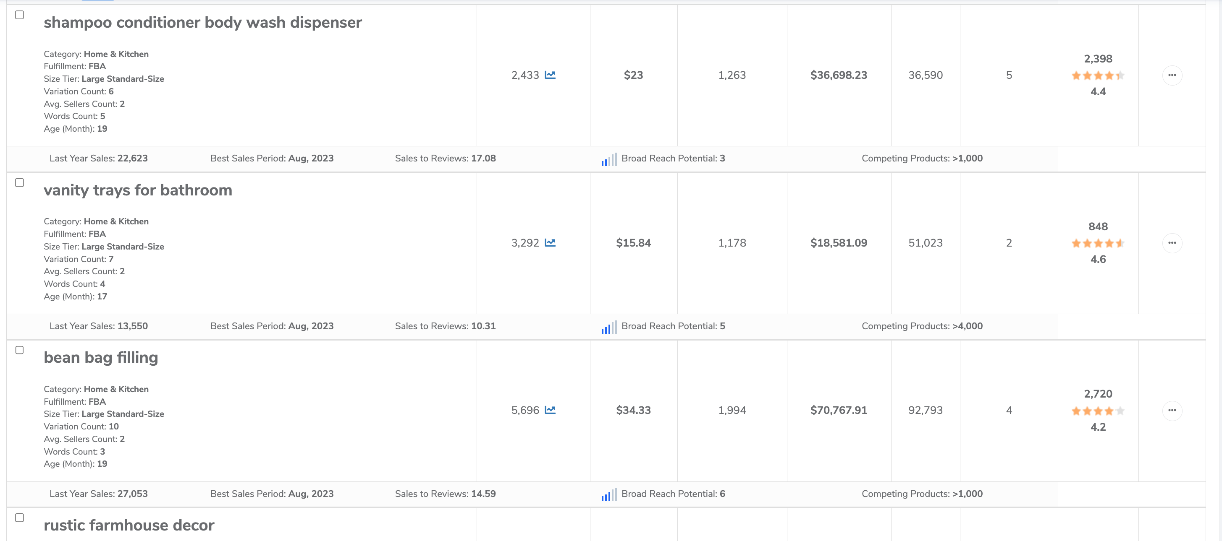This screenshot has height=541, width=1222.
Task: Click units value 1,178
Action: (x=732, y=242)
